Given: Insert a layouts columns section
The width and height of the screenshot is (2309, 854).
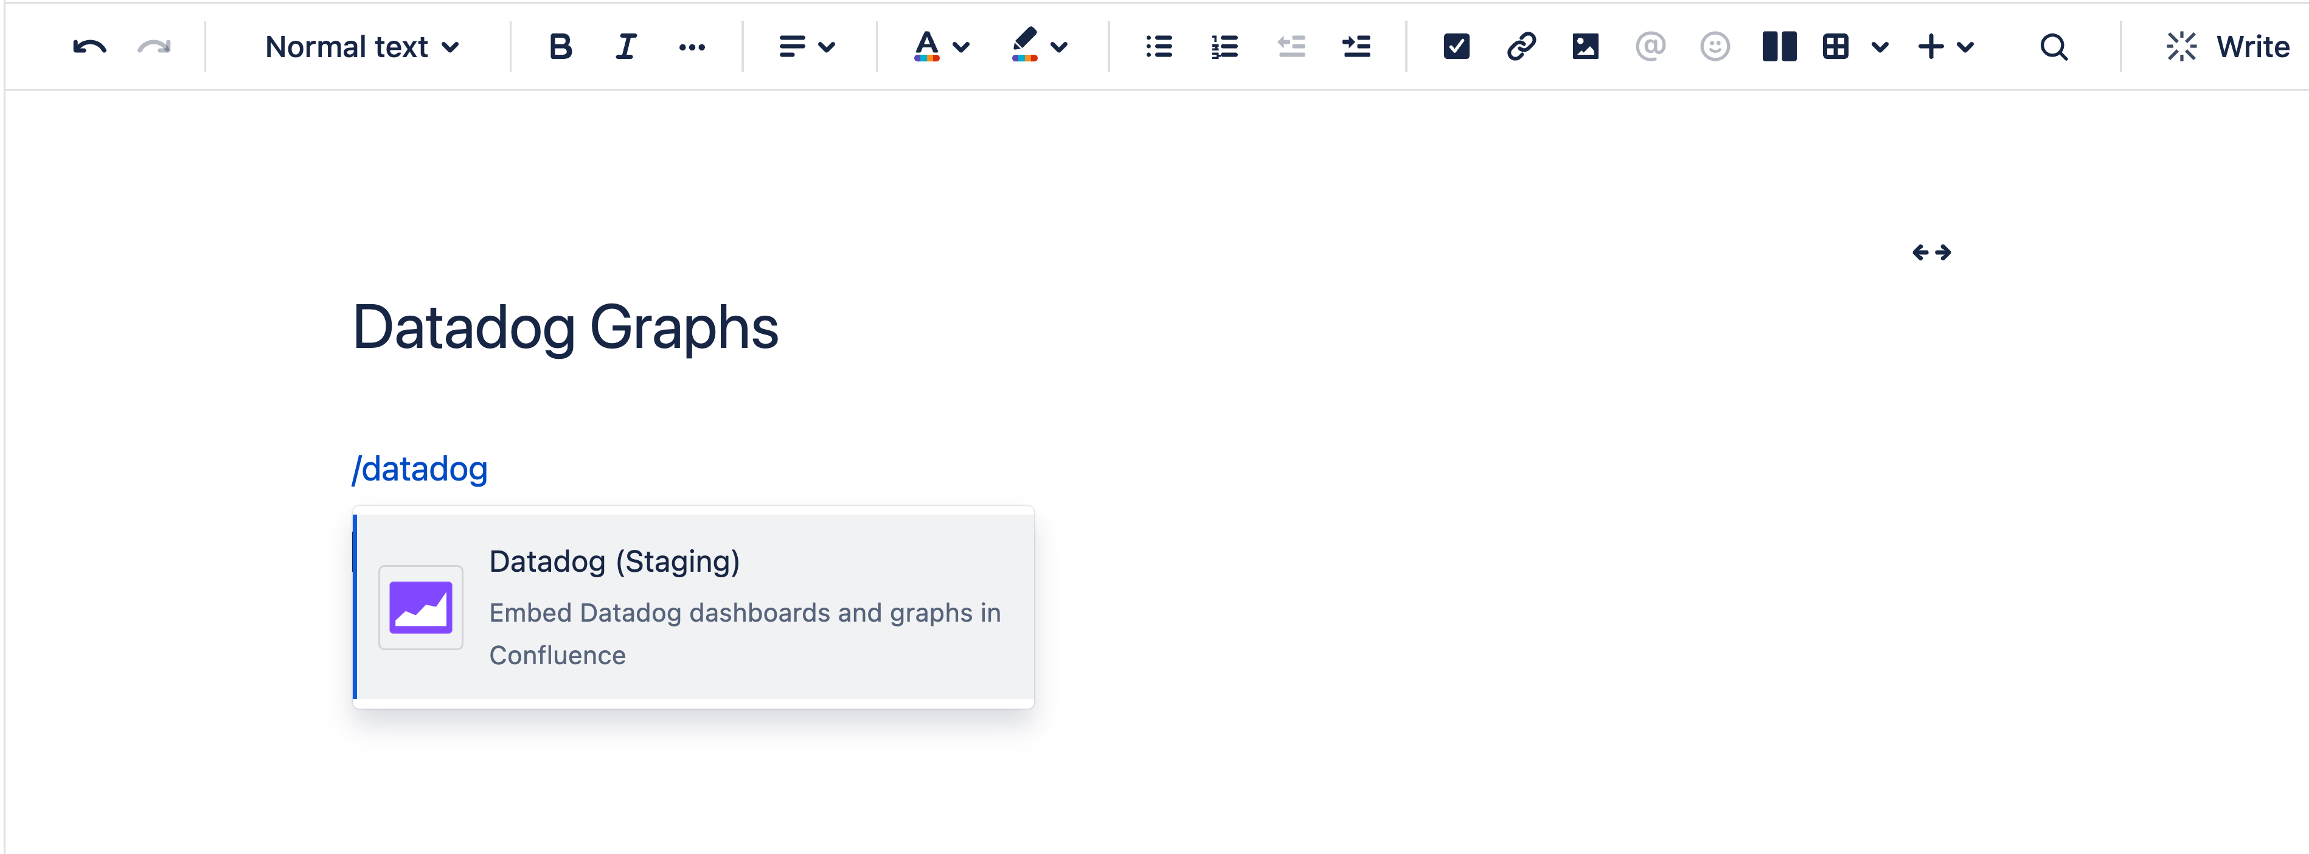Looking at the screenshot, I should pos(1779,47).
